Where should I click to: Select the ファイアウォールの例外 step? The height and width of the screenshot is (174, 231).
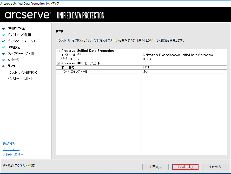pyautogui.click(x=21, y=54)
